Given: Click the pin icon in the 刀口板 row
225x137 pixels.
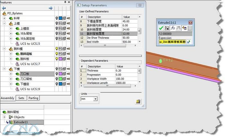Looking at the screenshot, I should click(x=68, y=74).
